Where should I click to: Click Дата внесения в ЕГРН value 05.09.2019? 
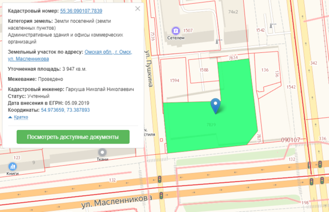77,103
